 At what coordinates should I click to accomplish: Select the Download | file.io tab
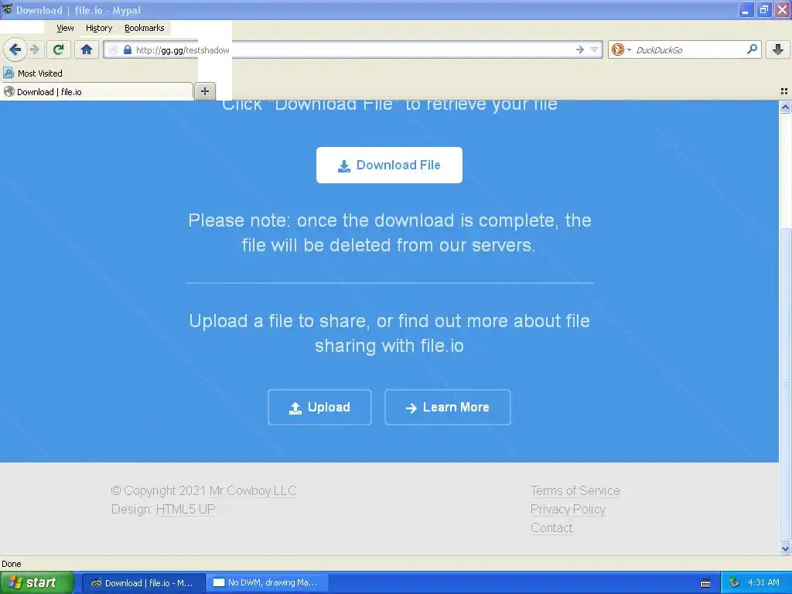(x=97, y=92)
